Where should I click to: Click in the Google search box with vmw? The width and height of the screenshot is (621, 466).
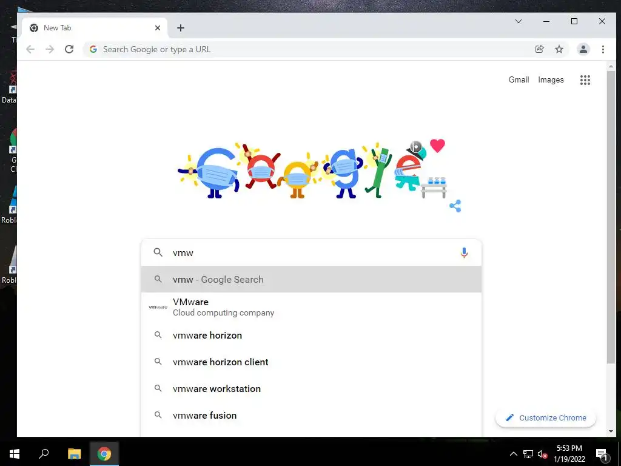tap(311, 252)
